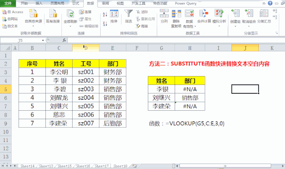The width and height of the screenshot is (285, 169).
Task: Insert a new worksheet tab icon
Action: click(134, 166)
